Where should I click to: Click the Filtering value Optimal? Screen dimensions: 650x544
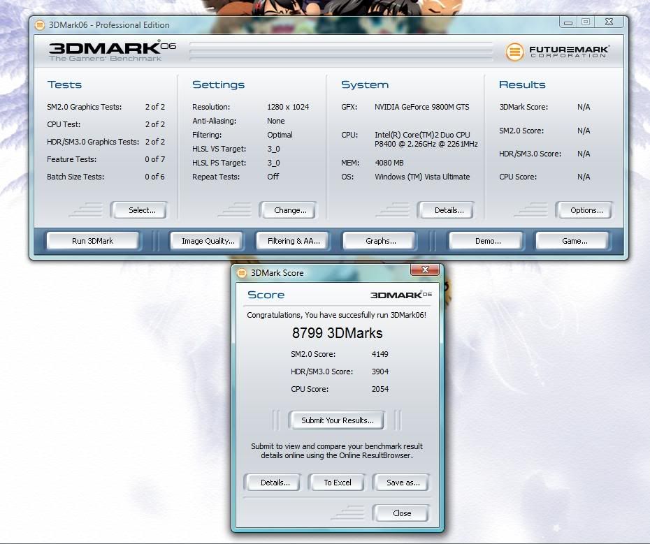[x=280, y=135]
